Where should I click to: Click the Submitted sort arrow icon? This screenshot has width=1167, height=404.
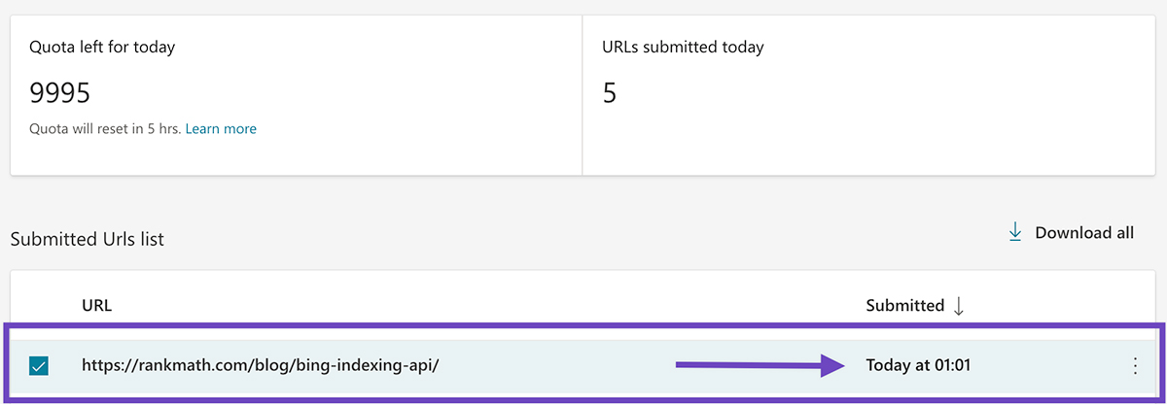pos(959,306)
